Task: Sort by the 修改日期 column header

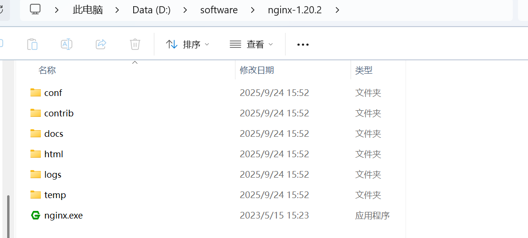Action: 257,70
